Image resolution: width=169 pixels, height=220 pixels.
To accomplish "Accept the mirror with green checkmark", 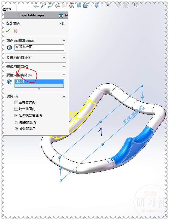I will pyautogui.click(x=8, y=31).
